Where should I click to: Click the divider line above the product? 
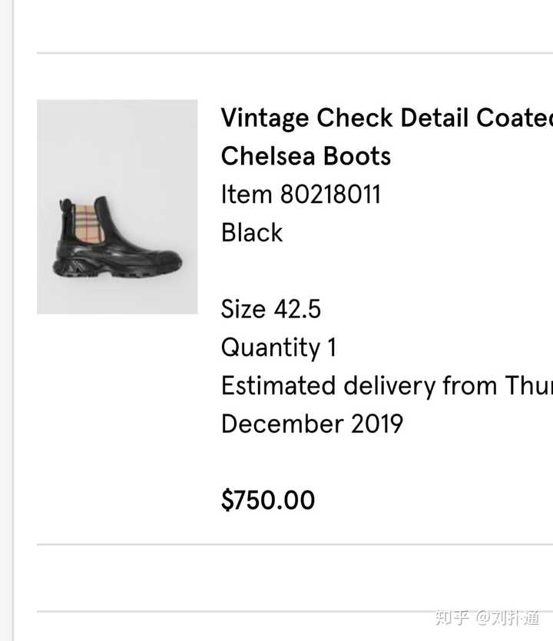click(295, 53)
